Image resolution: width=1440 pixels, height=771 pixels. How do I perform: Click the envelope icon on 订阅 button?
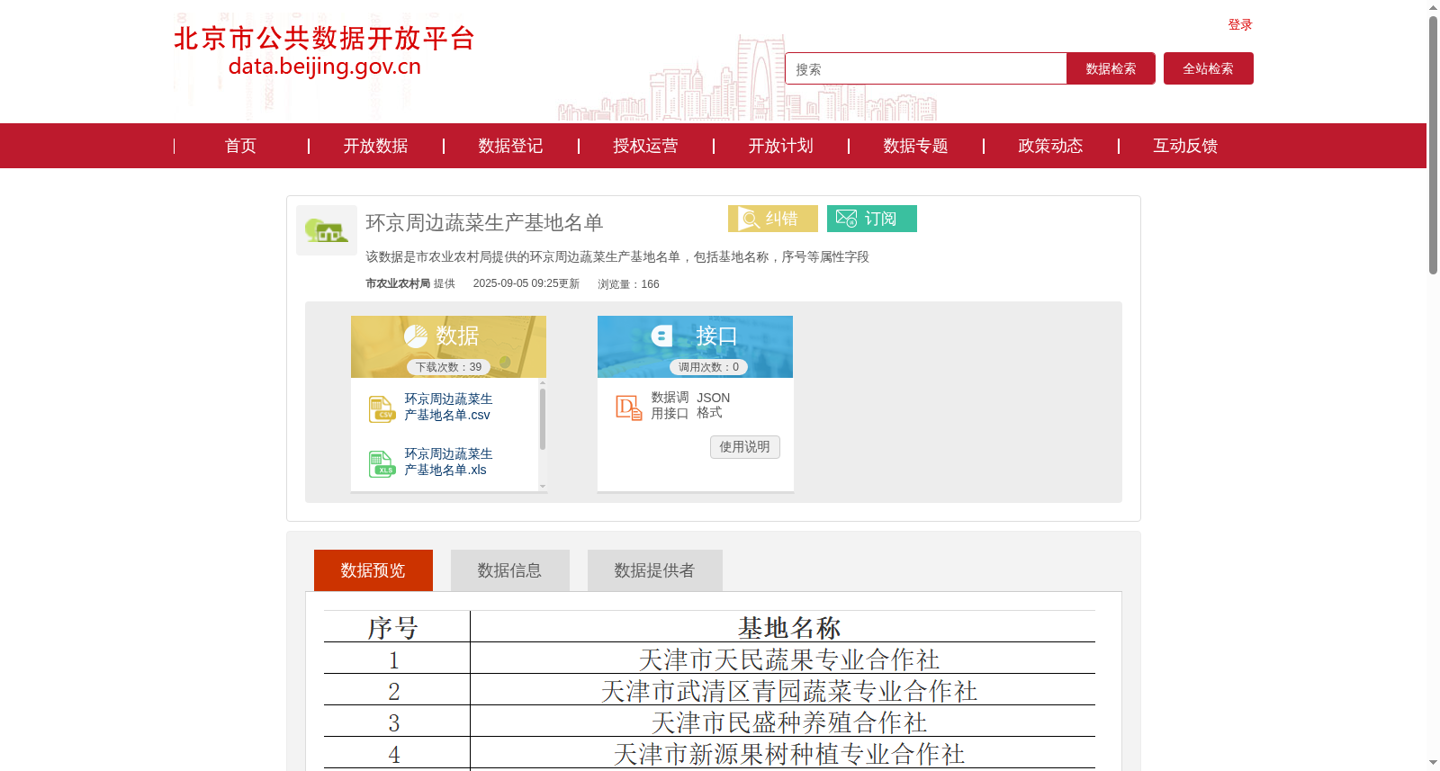point(846,219)
